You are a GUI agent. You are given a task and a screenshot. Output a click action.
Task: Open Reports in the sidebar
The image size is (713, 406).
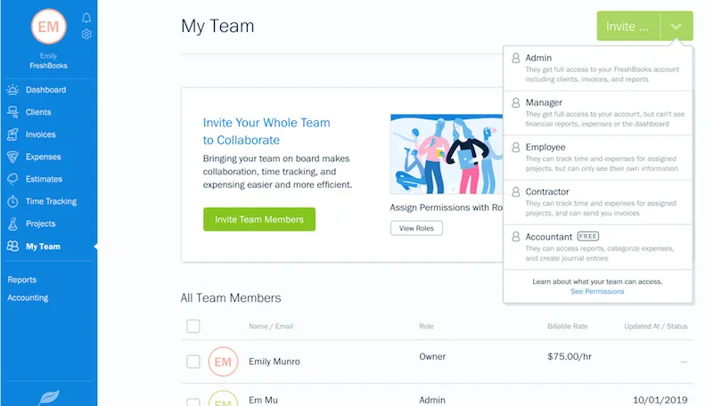click(x=22, y=280)
